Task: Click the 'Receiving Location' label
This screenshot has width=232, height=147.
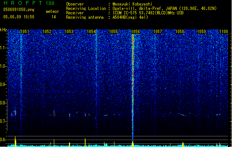Action: click(86, 8)
